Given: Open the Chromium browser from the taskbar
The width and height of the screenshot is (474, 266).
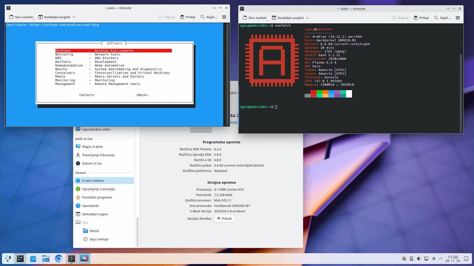Looking at the screenshot, I should click(x=58, y=259).
